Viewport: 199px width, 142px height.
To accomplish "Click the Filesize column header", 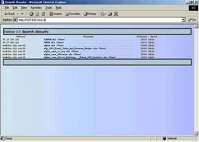I will point(142,36).
